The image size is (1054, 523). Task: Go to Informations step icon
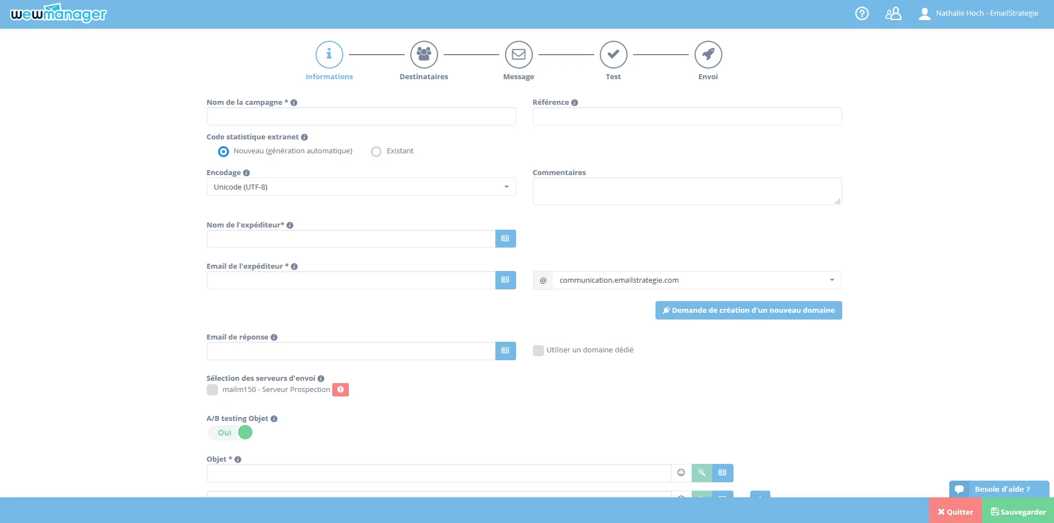(329, 54)
